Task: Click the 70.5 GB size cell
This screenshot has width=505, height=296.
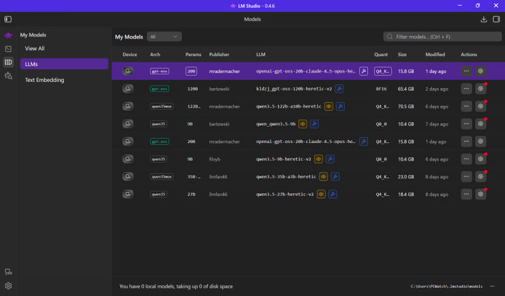Action: 405,106
